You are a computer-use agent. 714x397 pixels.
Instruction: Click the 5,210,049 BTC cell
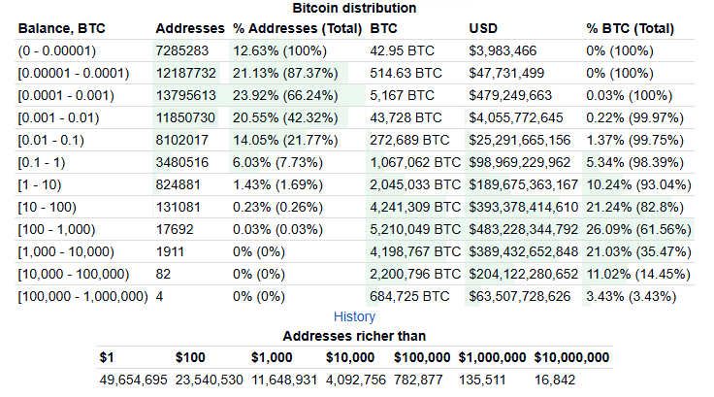tap(414, 229)
